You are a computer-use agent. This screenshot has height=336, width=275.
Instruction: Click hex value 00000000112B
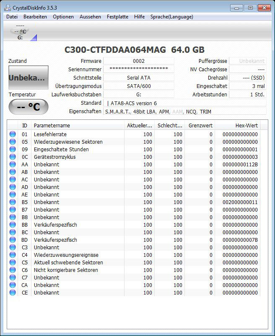coord(240,164)
